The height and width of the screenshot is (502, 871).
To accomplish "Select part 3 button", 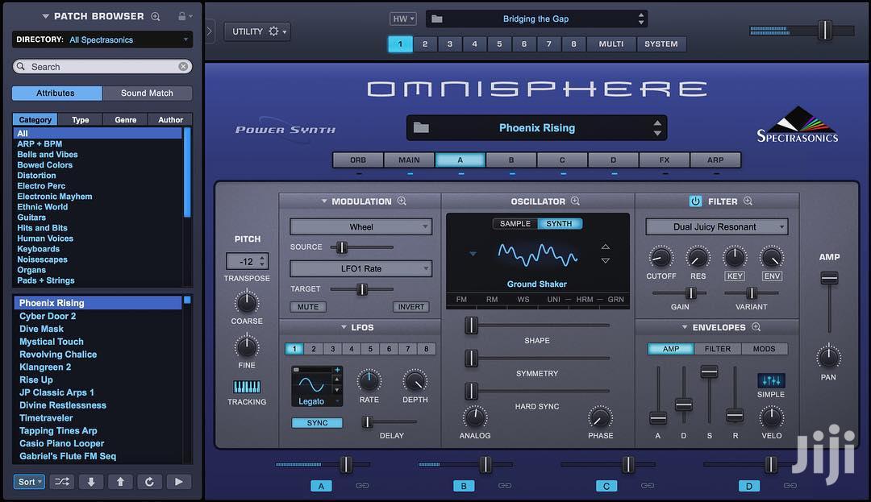I will click(x=449, y=44).
